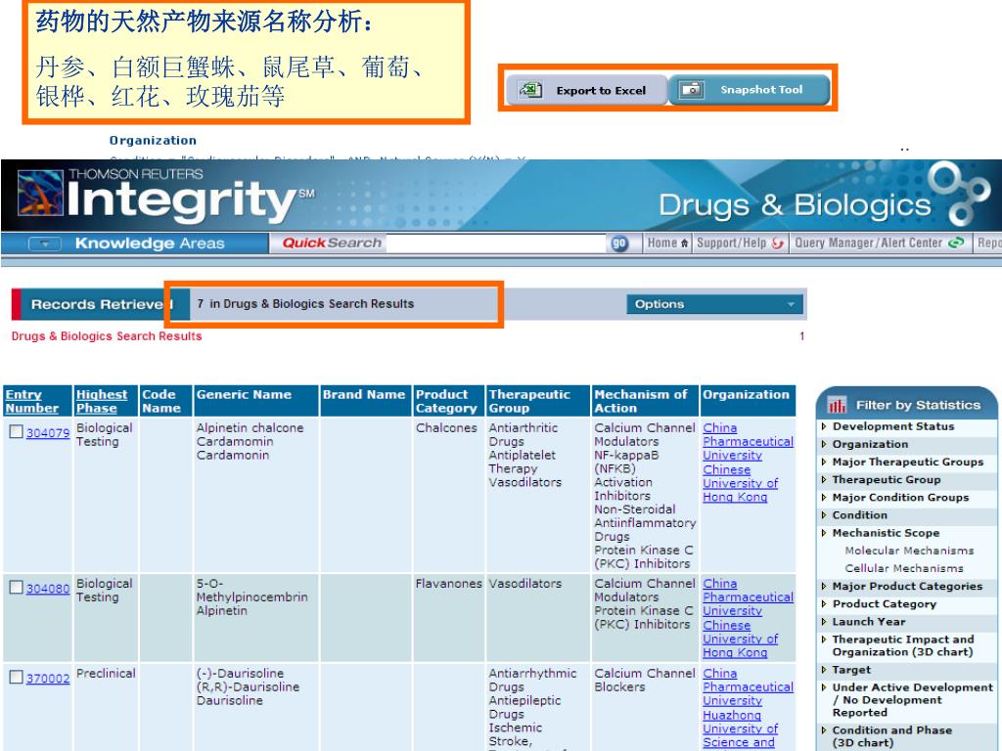Image resolution: width=1002 pixels, height=751 pixels.
Task: Open Huazhong University of Science link
Action: click(x=740, y=729)
